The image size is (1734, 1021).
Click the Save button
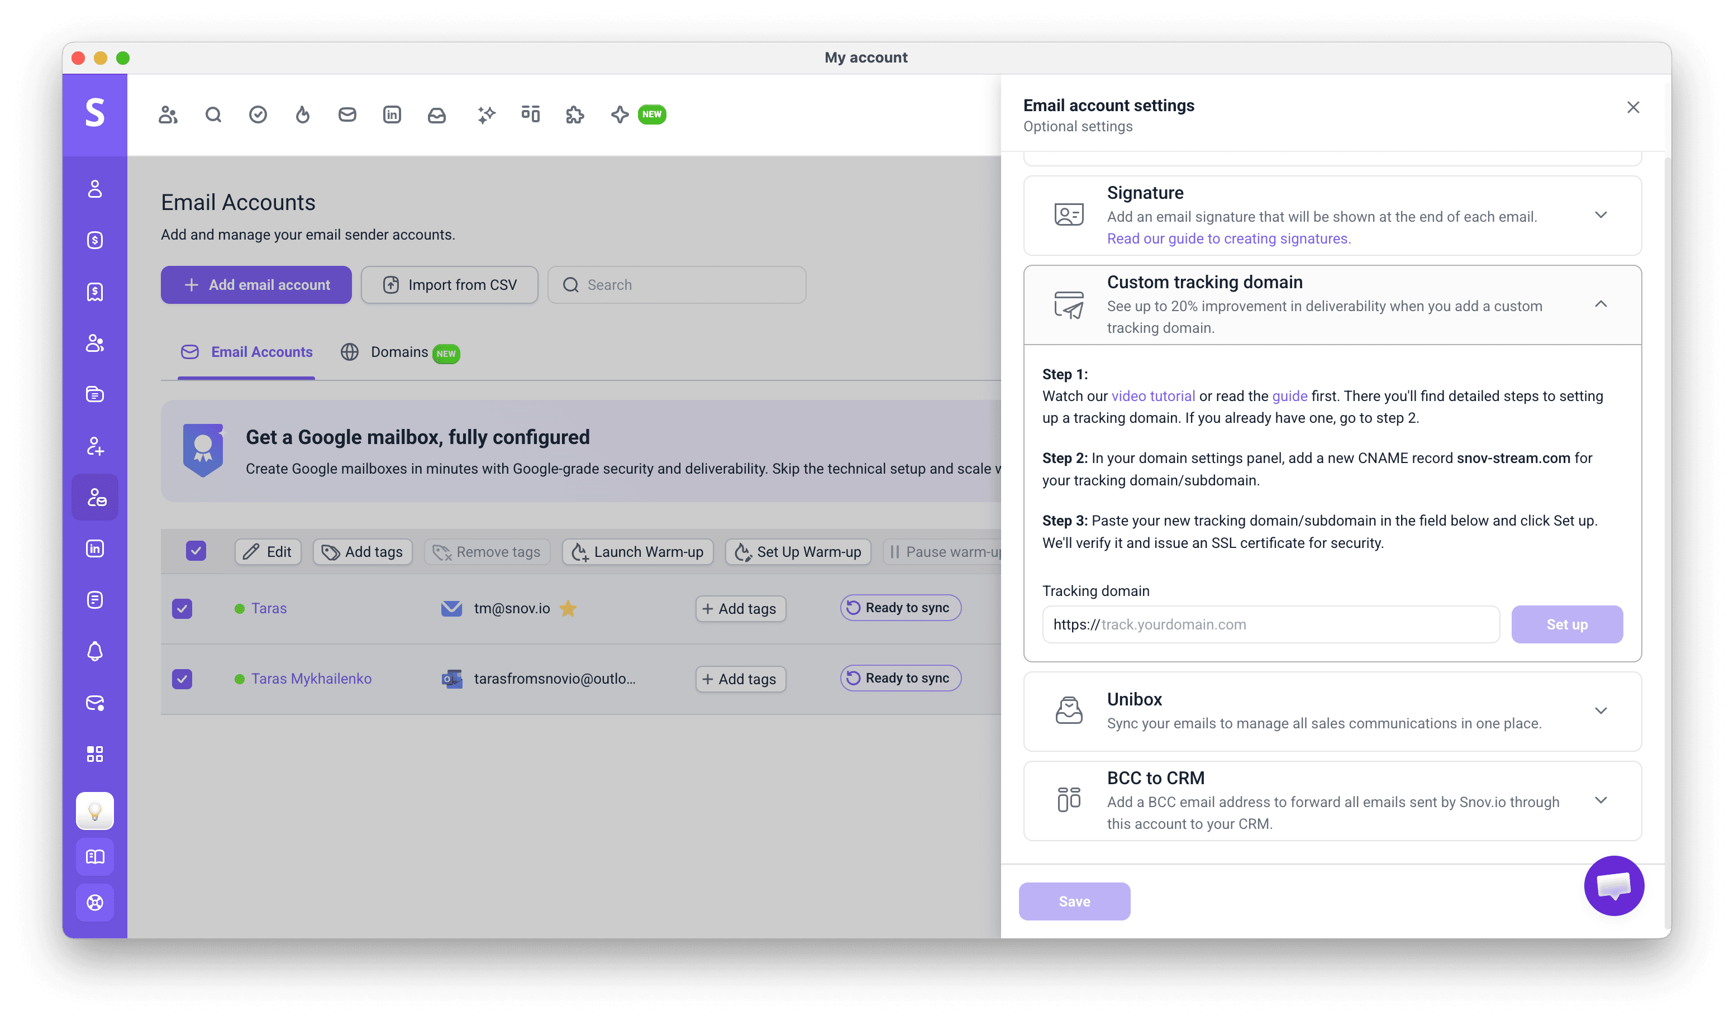[1074, 901]
